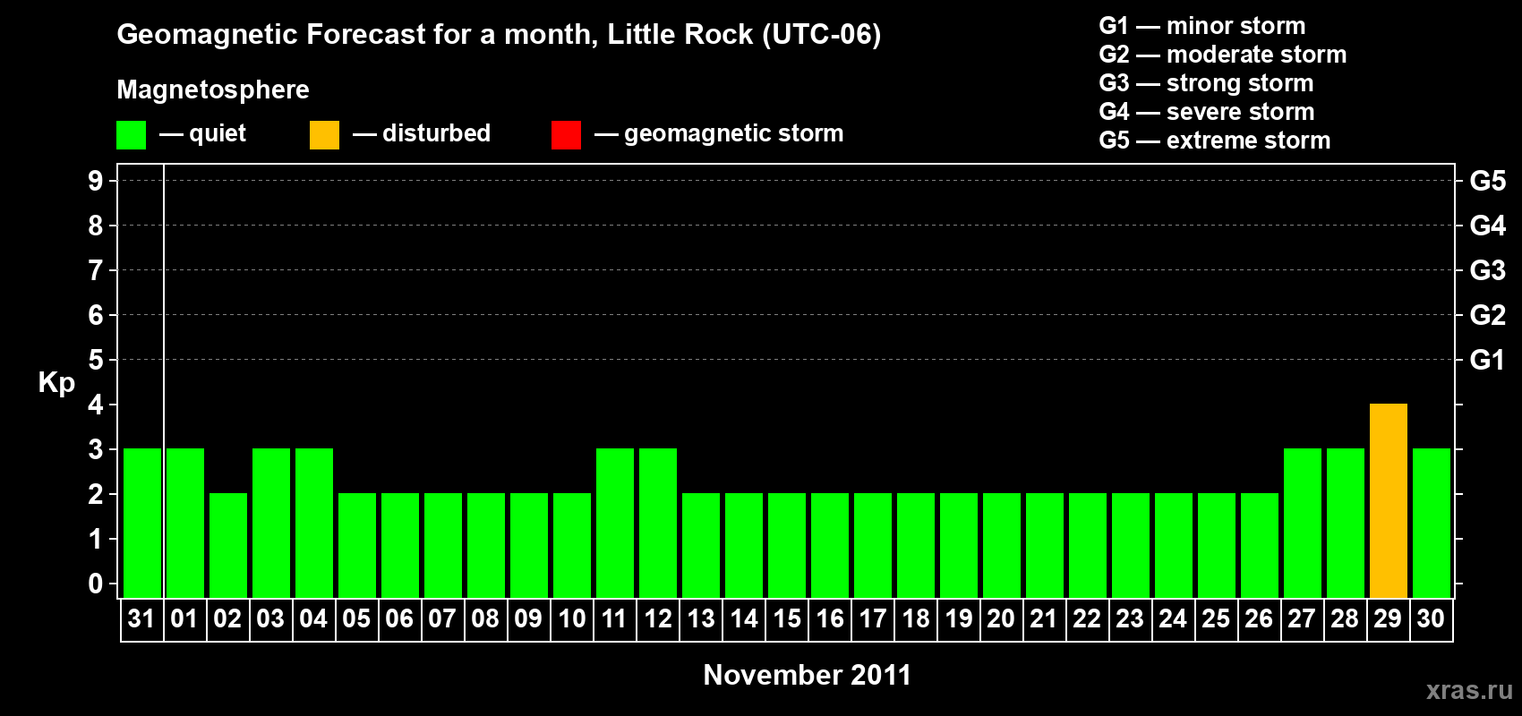Click the green bar above day 31

[x=142, y=523]
